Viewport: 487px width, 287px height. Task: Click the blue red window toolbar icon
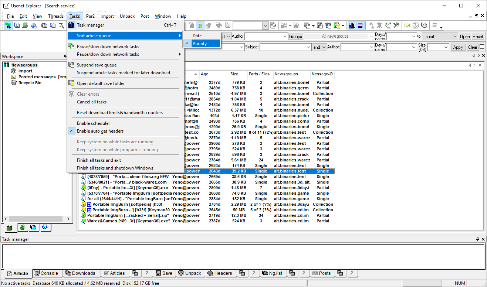point(360,25)
